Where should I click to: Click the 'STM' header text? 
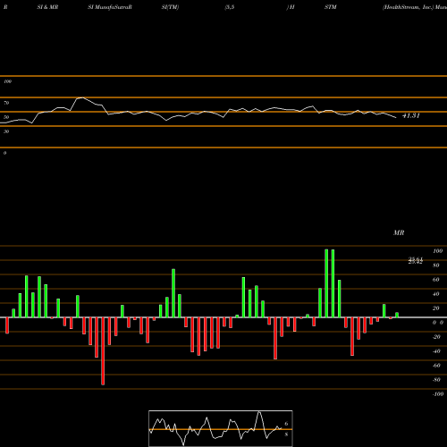(x=331, y=7)
